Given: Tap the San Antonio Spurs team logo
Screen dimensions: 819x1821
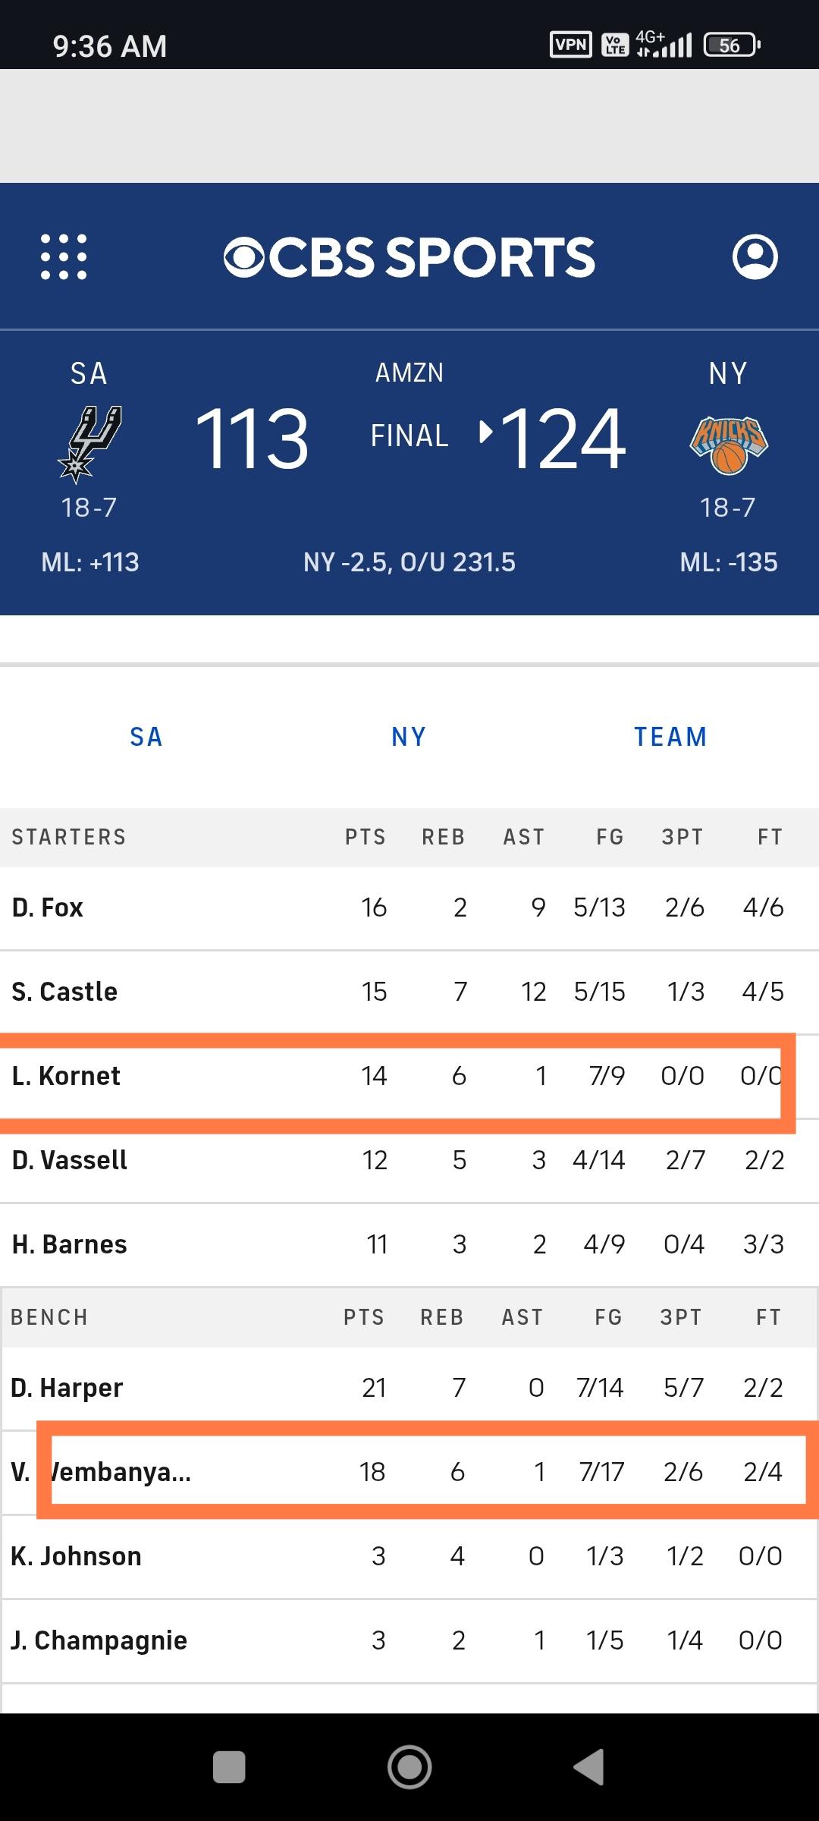Looking at the screenshot, I should tap(89, 443).
